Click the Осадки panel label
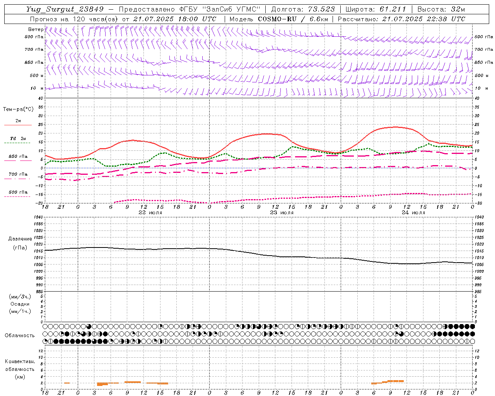 pyautogui.click(x=20, y=304)
